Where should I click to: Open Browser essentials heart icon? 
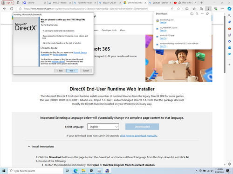click(x=215, y=9)
